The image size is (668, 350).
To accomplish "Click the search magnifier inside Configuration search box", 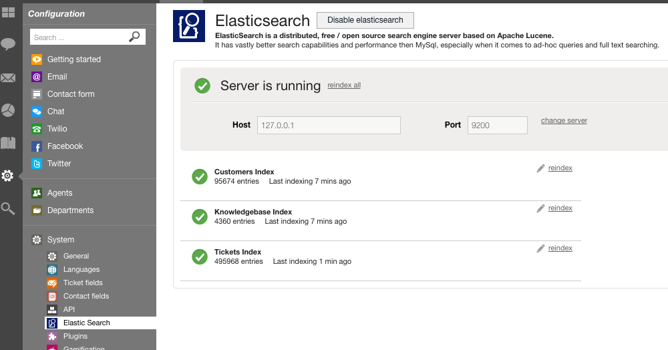I will (134, 37).
